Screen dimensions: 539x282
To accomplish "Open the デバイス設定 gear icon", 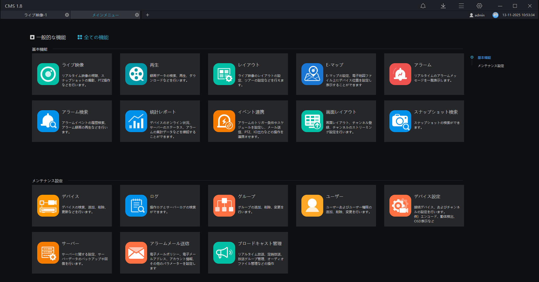I will 400,206.
